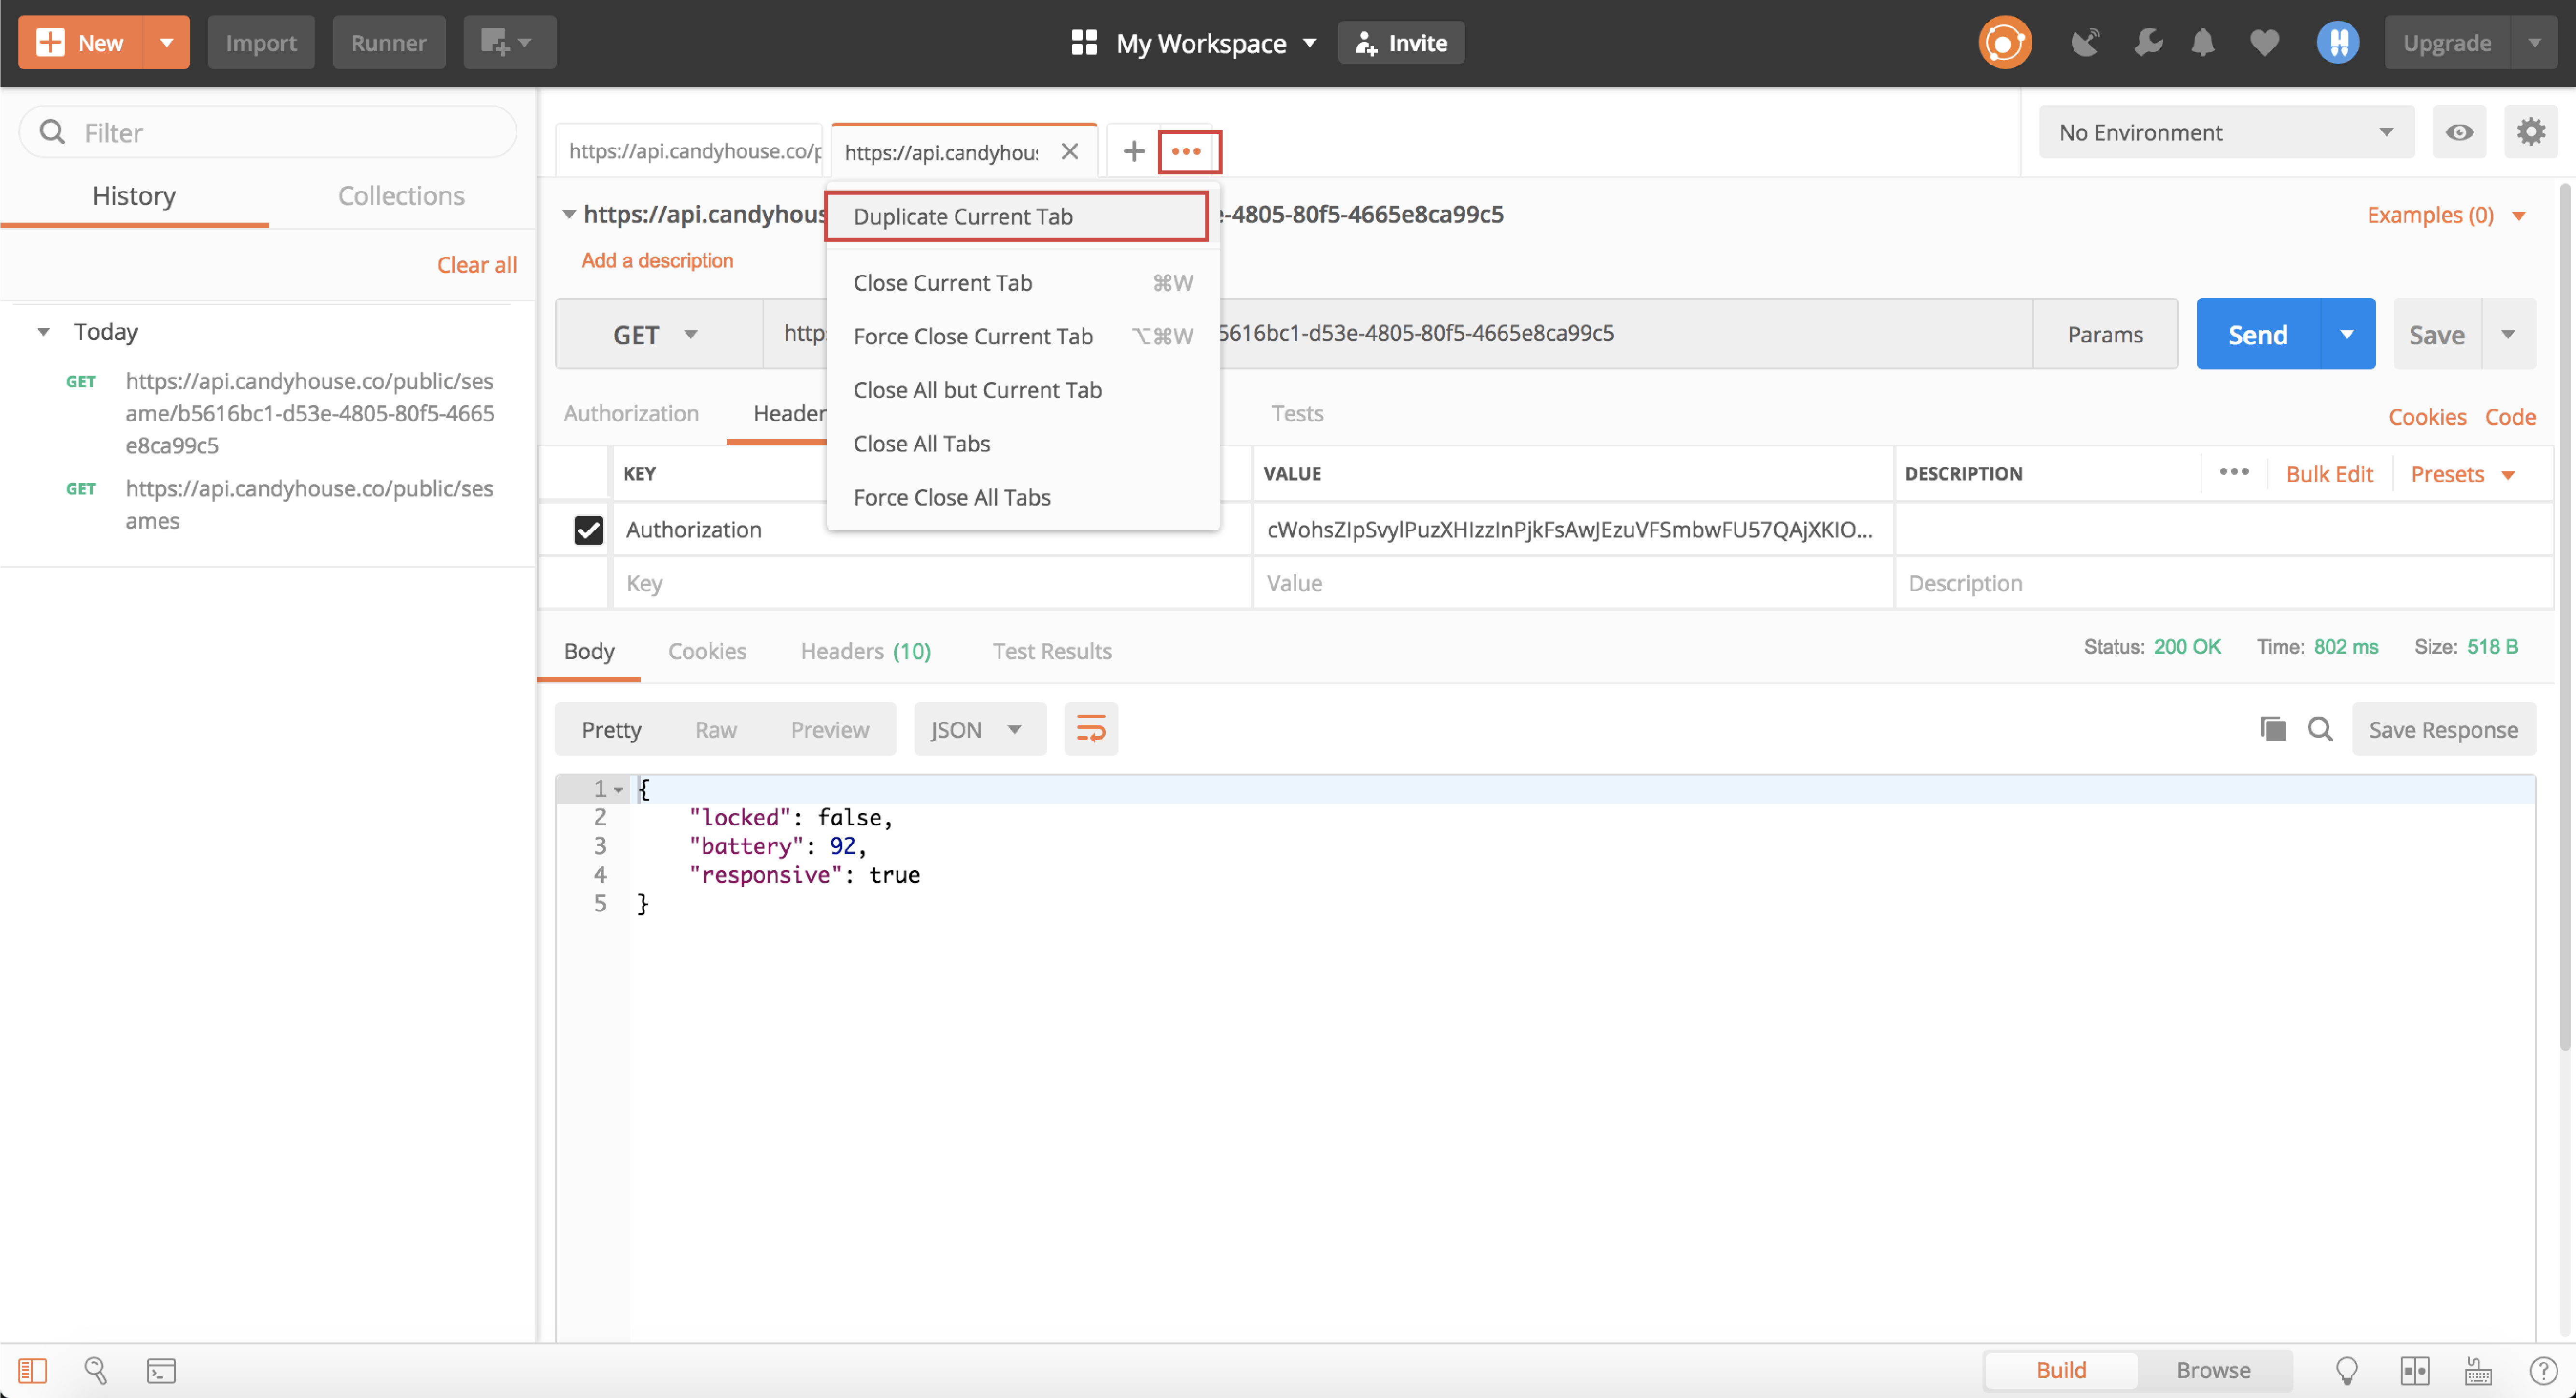Image resolution: width=2576 pixels, height=1398 pixels.
Task: Select Force Close Current Tab
Action: [1023, 336]
